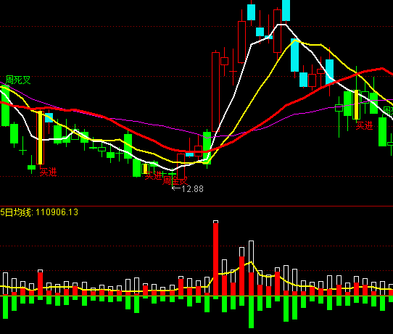Click the green 周死叉 signal label
This screenshot has width=393, height=334.
(18, 80)
